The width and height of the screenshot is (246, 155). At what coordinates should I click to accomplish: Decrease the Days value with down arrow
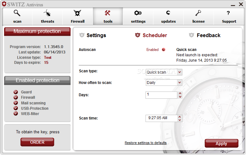(x=180, y=97)
